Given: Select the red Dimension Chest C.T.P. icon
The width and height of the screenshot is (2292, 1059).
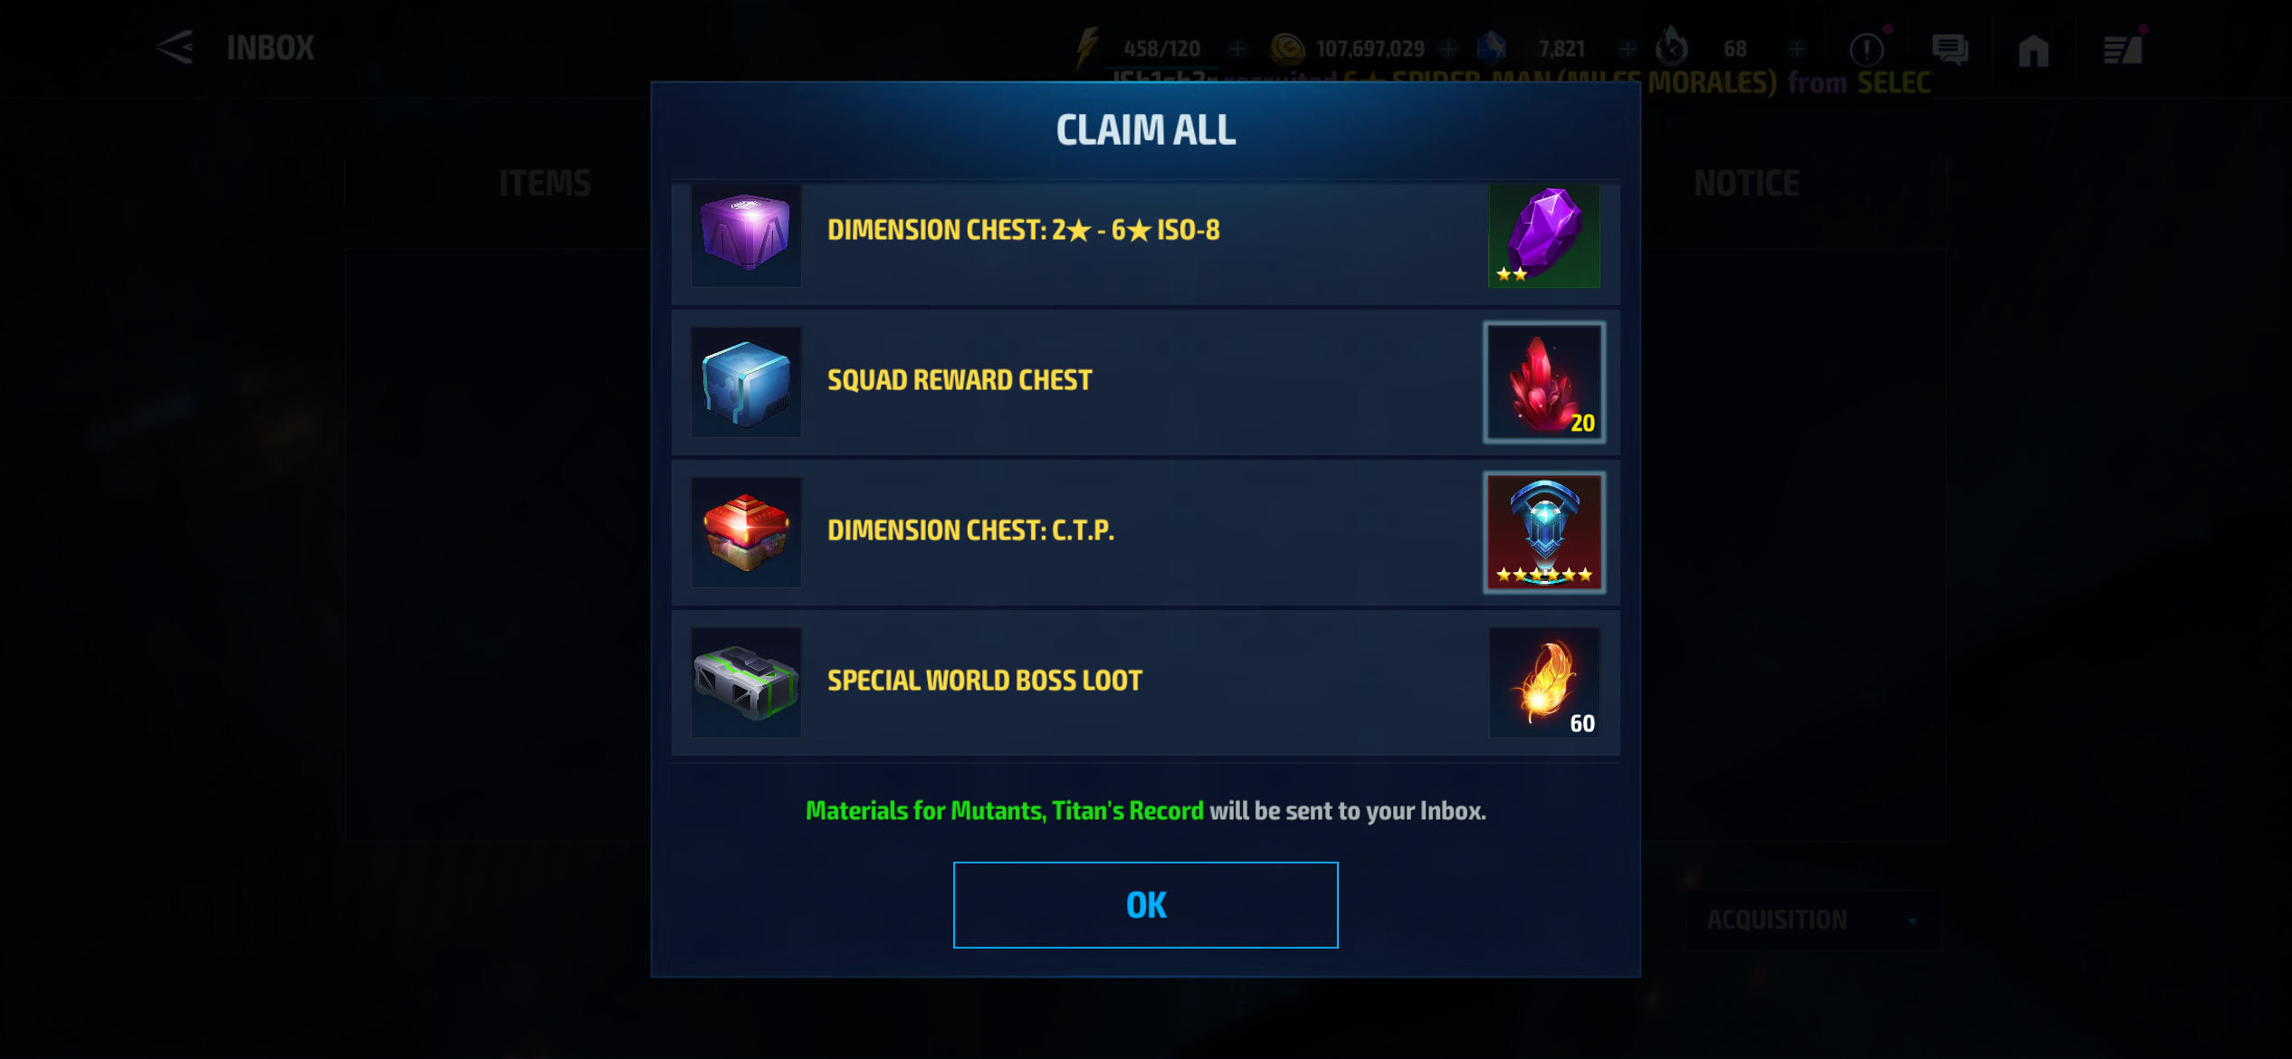Looking at the screenshot, I should point(746,532).
